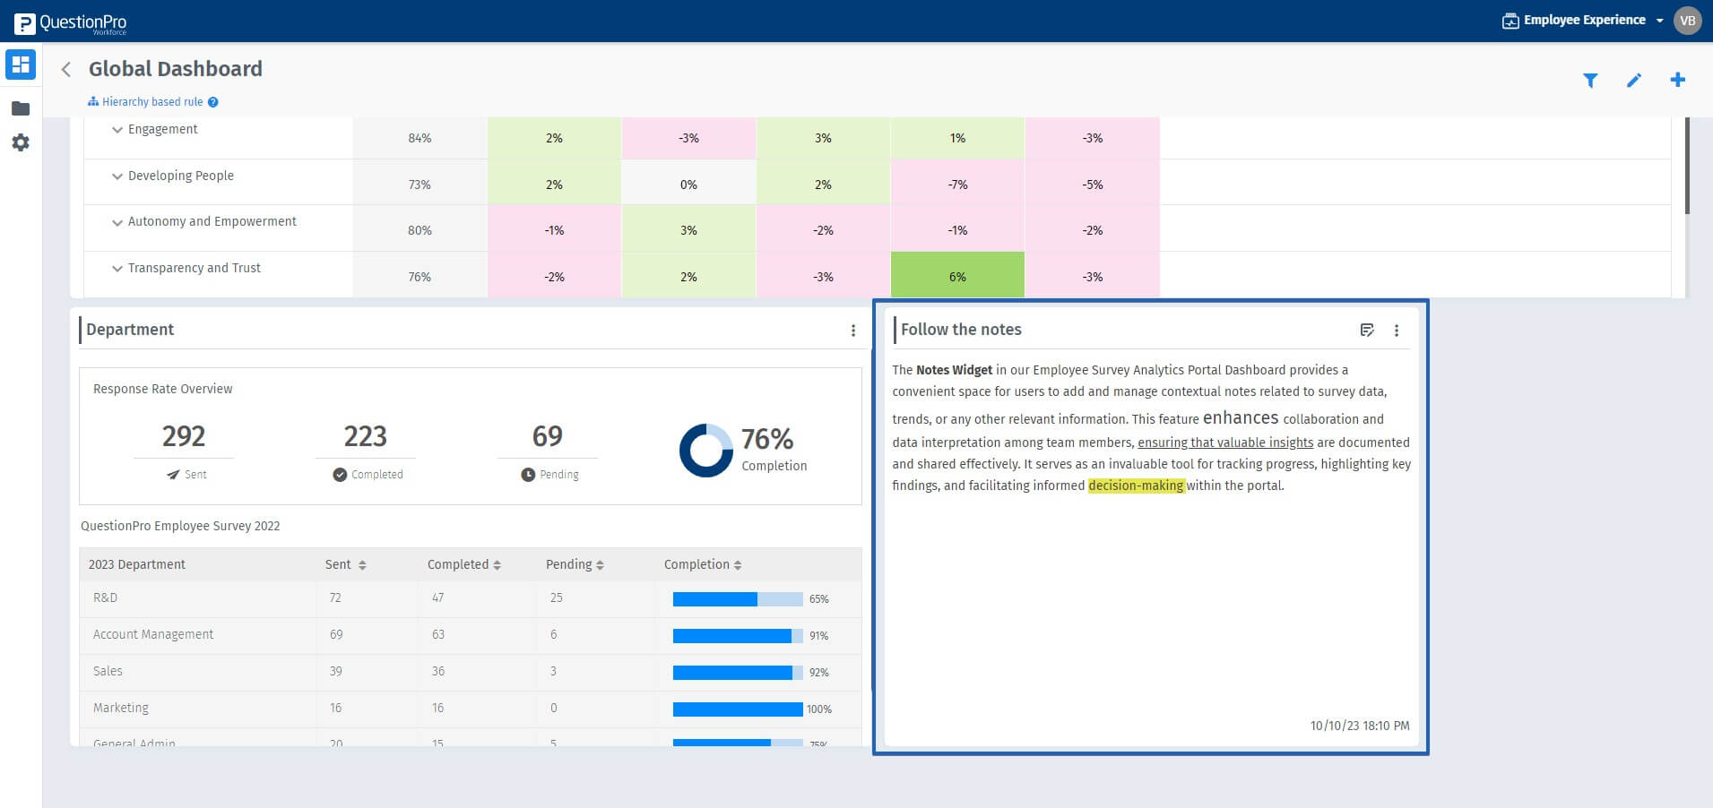Screen dimensions: 1713x808
Task: Click the edit note icon in Follow the notes
Action: [x=1367, y=330]
